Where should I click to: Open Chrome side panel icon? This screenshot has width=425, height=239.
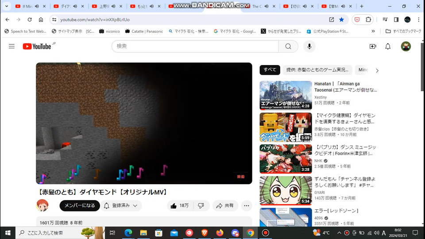(x=396, y=19)
